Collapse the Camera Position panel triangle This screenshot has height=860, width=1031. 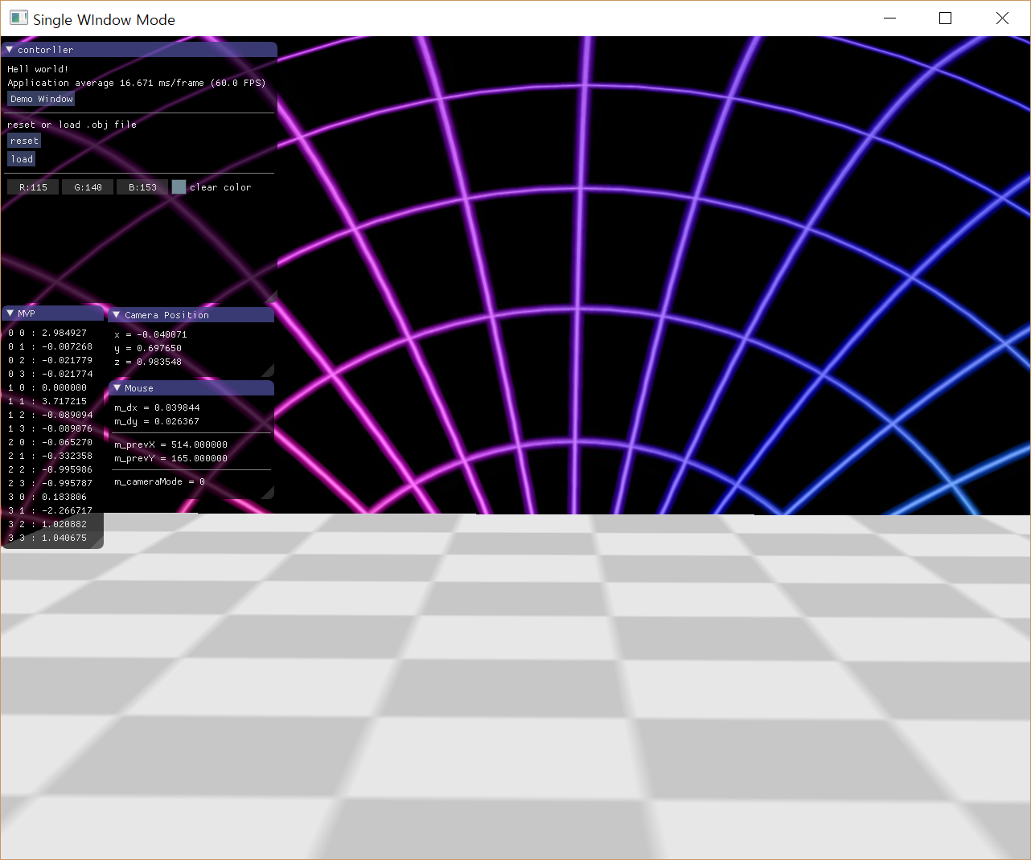coord(117,315)
